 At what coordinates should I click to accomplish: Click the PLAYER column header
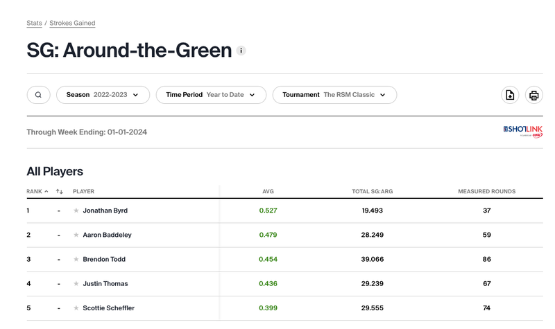(83, 192)
